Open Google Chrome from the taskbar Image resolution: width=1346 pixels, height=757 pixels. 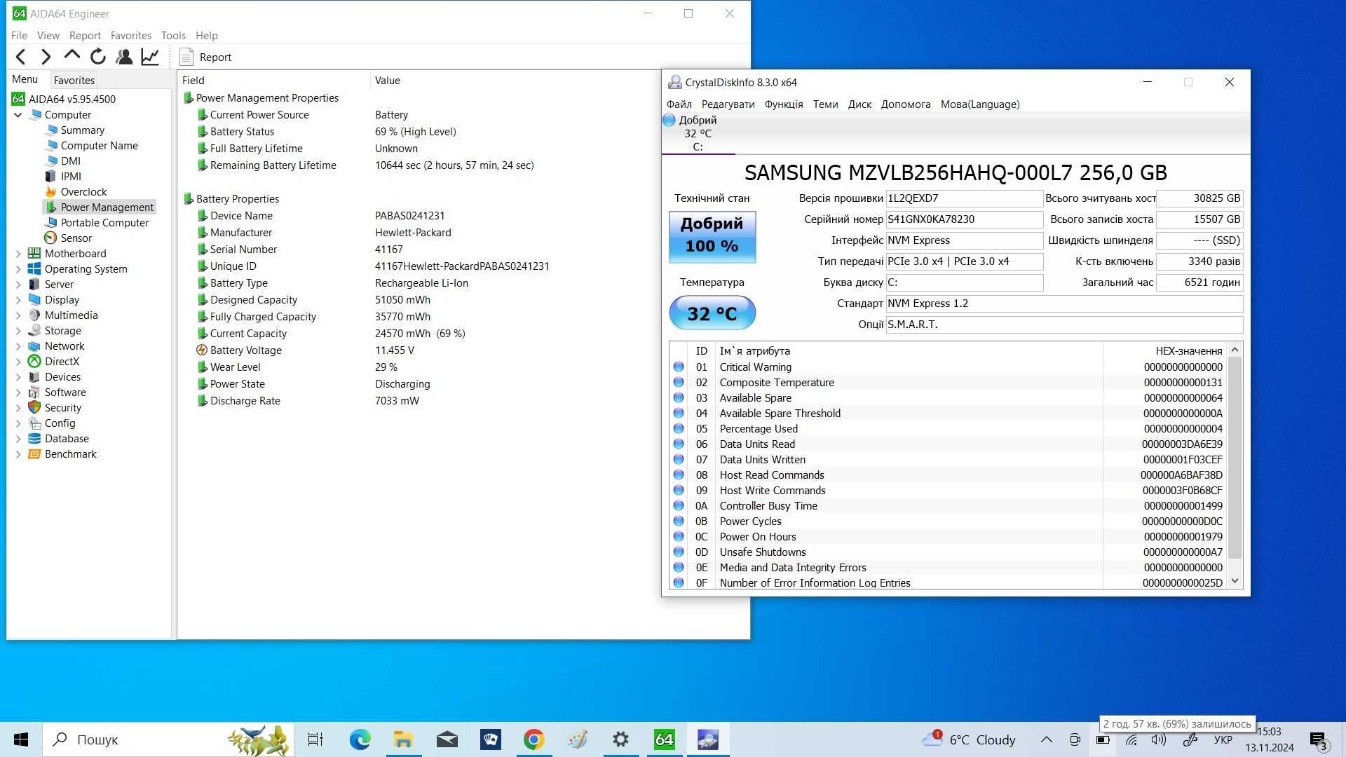point(534,739)
